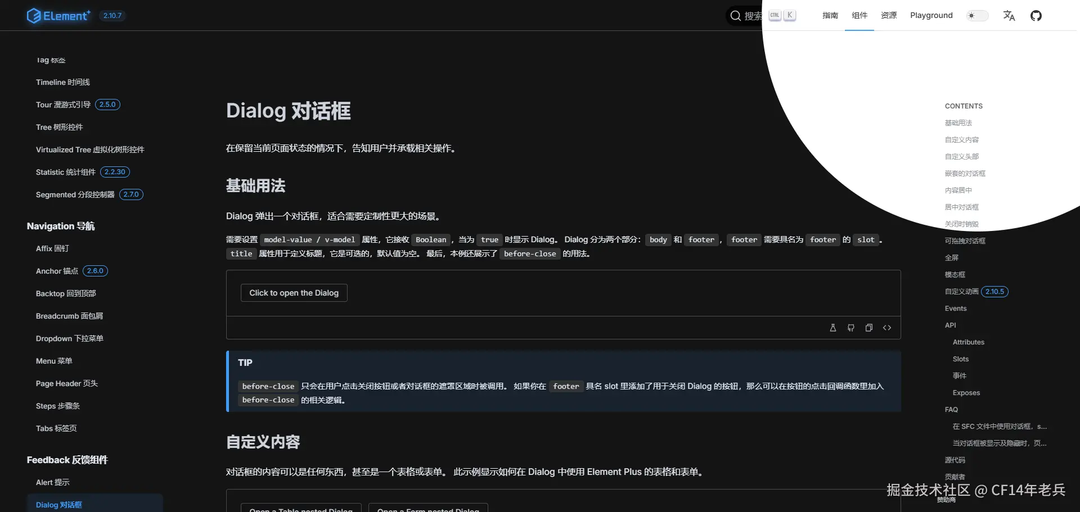Toggle the dark/light theme switch
This screenshot has height=512, width=1080.
(977, 16)
